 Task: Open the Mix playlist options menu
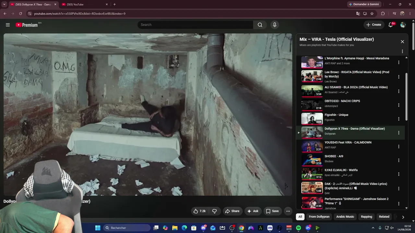click(402, 51)
